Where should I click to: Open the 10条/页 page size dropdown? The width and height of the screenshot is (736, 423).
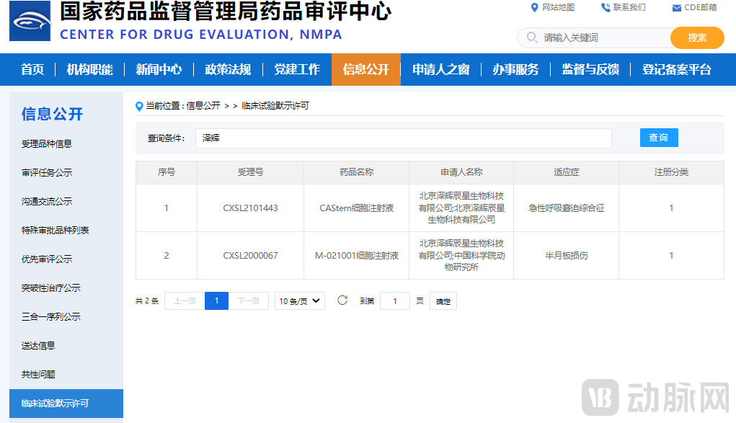click(x=299, y=300)
